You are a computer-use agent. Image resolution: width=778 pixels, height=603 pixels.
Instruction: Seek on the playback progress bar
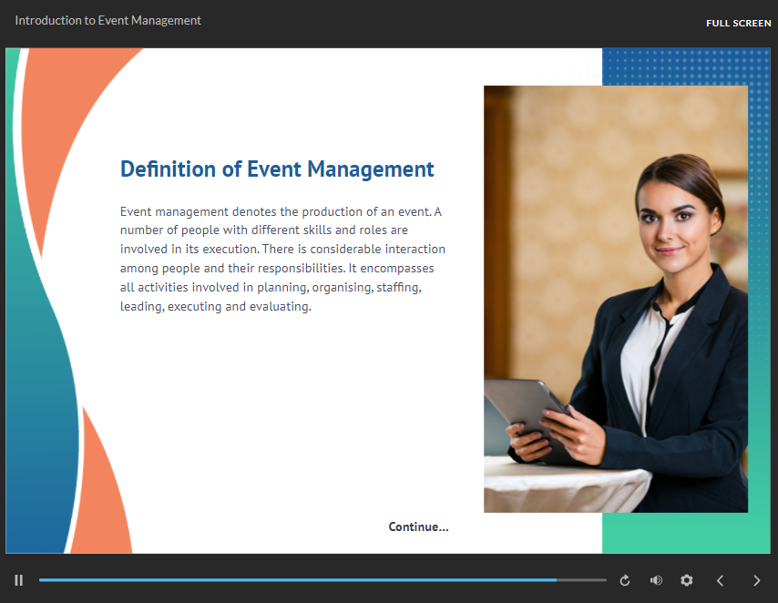322,579
